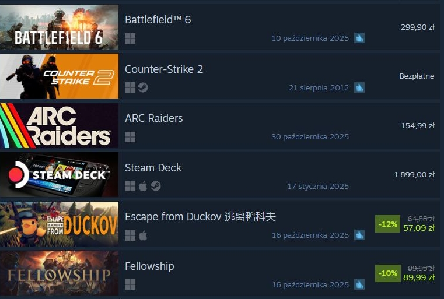Open the Escape from Duckov title link
The height and width of the screenshot is (299, 444).
pyautogui.click(x=200, y=217)
